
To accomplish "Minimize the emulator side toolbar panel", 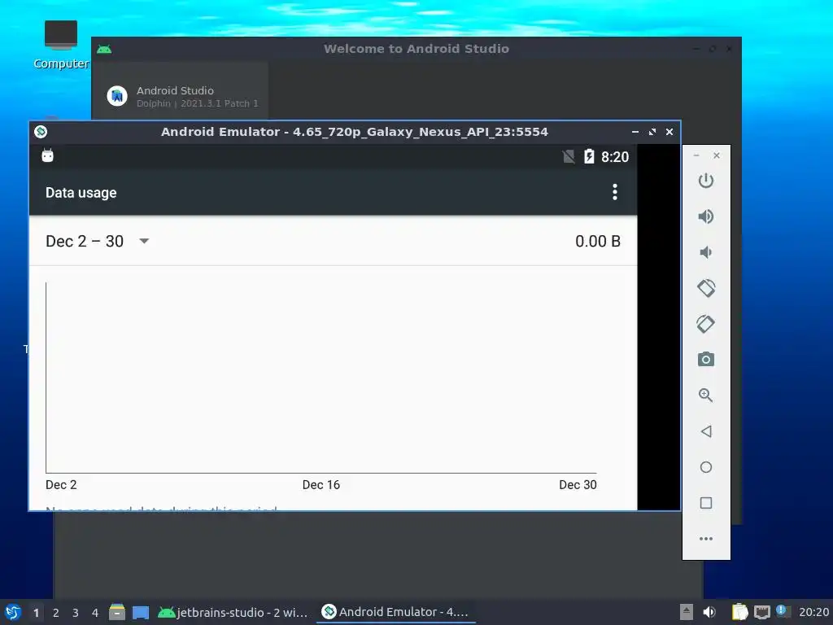I will pos(696,155).
